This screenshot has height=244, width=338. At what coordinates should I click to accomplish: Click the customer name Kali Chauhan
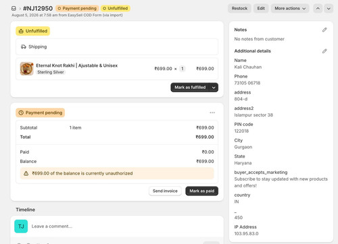[x=248, y=67]
